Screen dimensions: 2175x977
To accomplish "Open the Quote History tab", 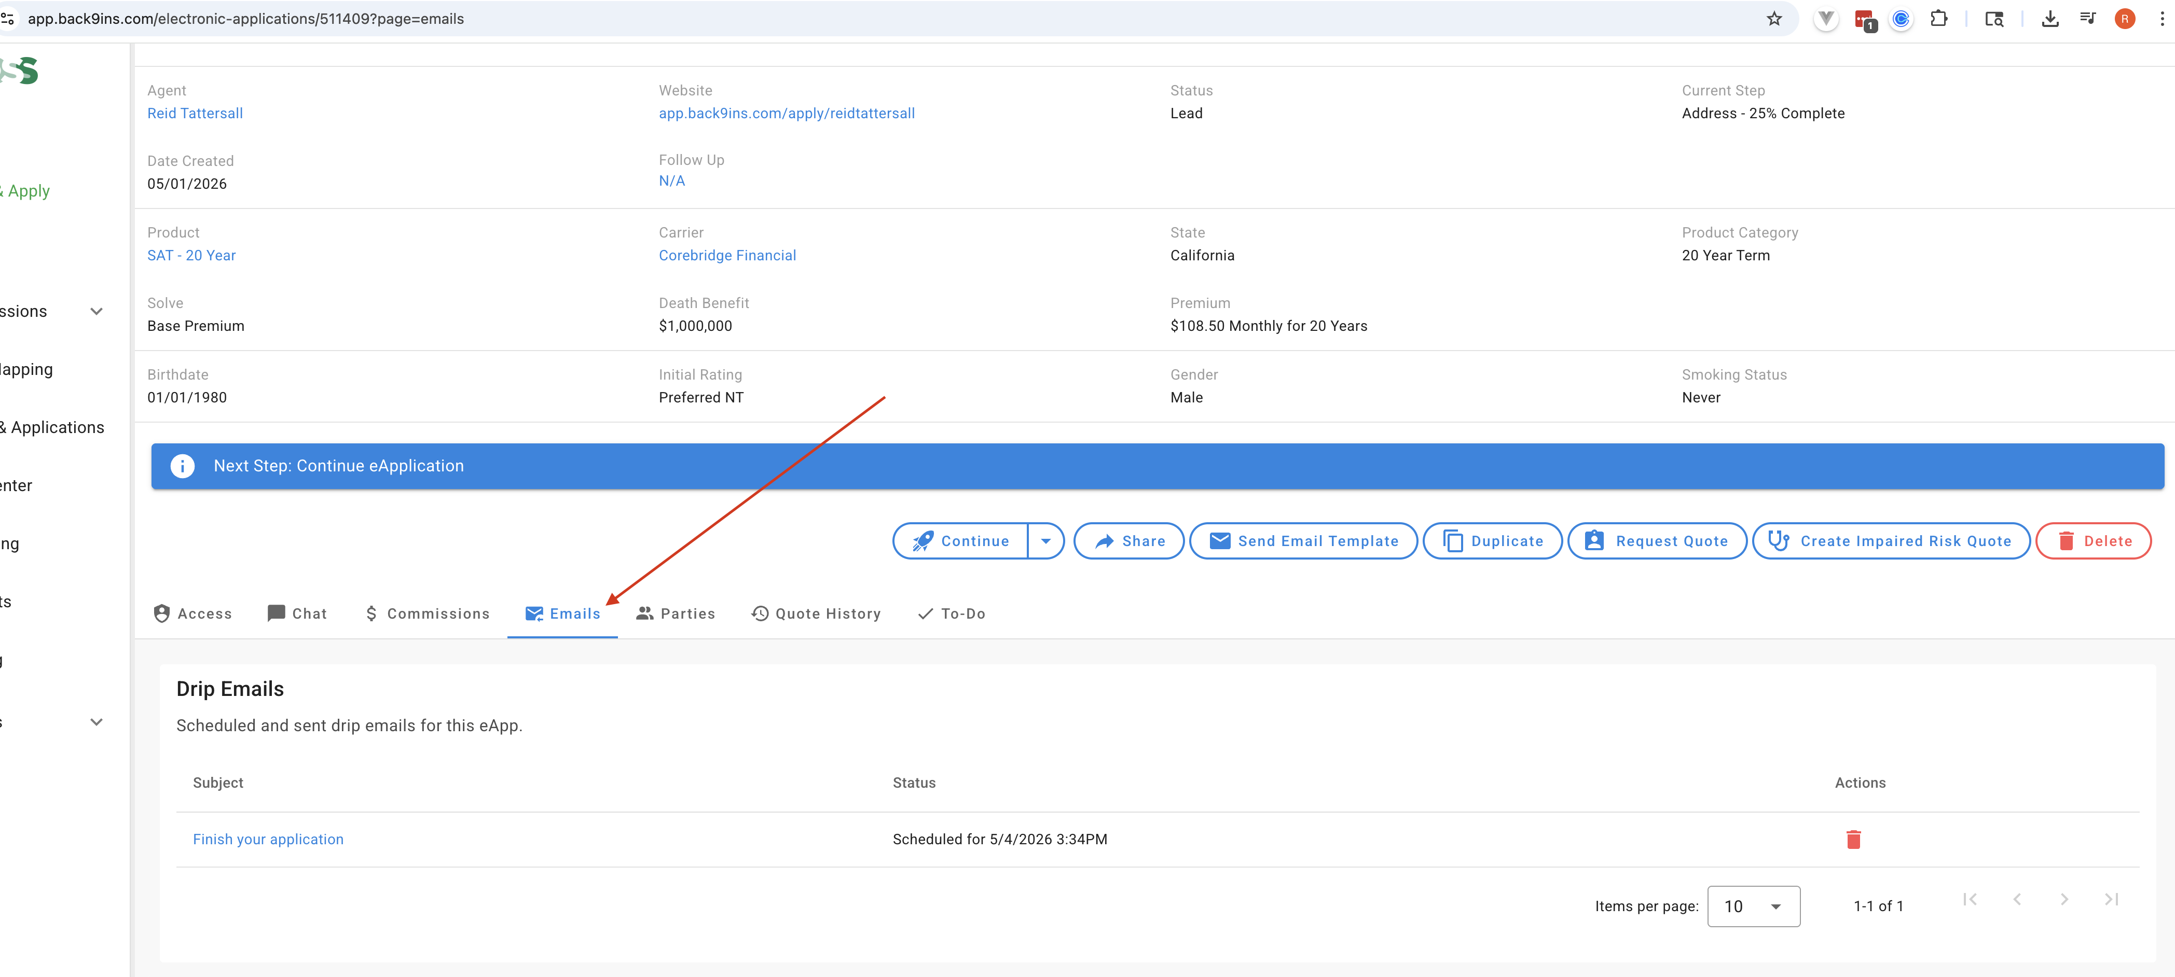I will coord(816,613).
